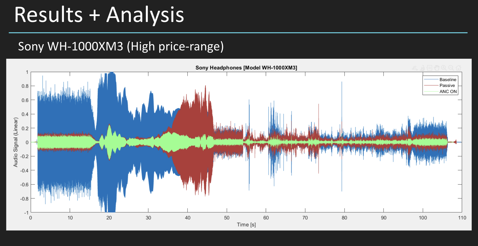Screen dimensions: 478x246
Task: Click the Audio Signal (Linear) axis label
Action: [x=16, y=142]
